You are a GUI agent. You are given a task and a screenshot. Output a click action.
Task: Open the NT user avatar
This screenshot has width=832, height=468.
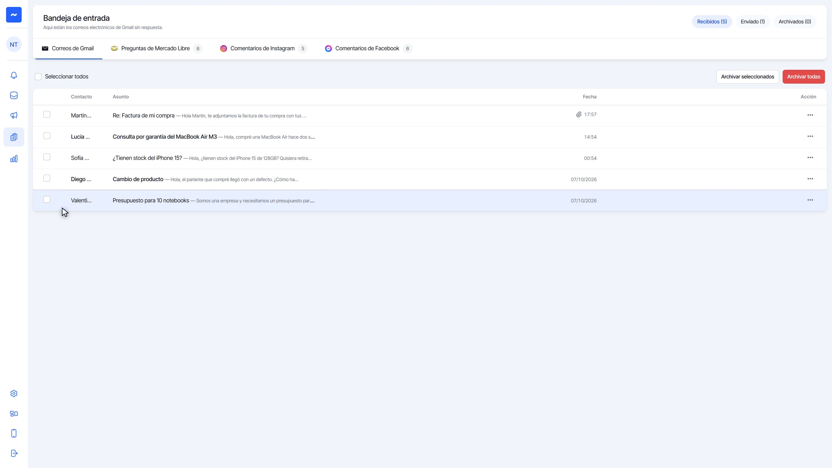[14, 45]
